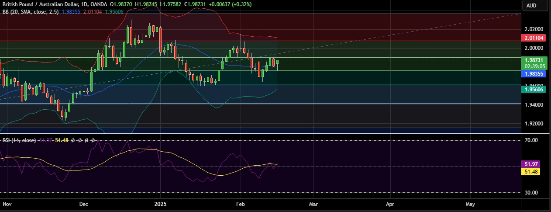
Task: Click the 2.00000 price scale label
Action: coord(534,48)
